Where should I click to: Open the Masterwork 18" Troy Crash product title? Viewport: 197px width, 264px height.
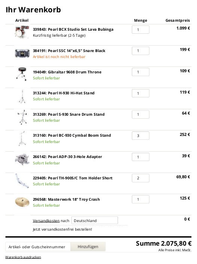[x=66, y=199]
